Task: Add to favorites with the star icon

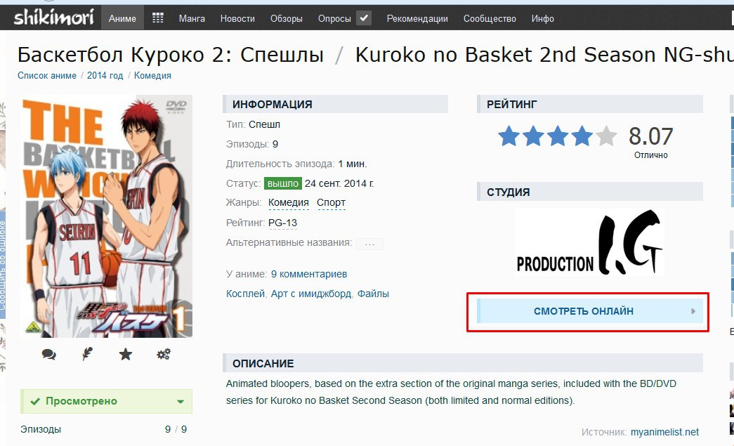Action: pyautogui.click(x=126, y=354)
